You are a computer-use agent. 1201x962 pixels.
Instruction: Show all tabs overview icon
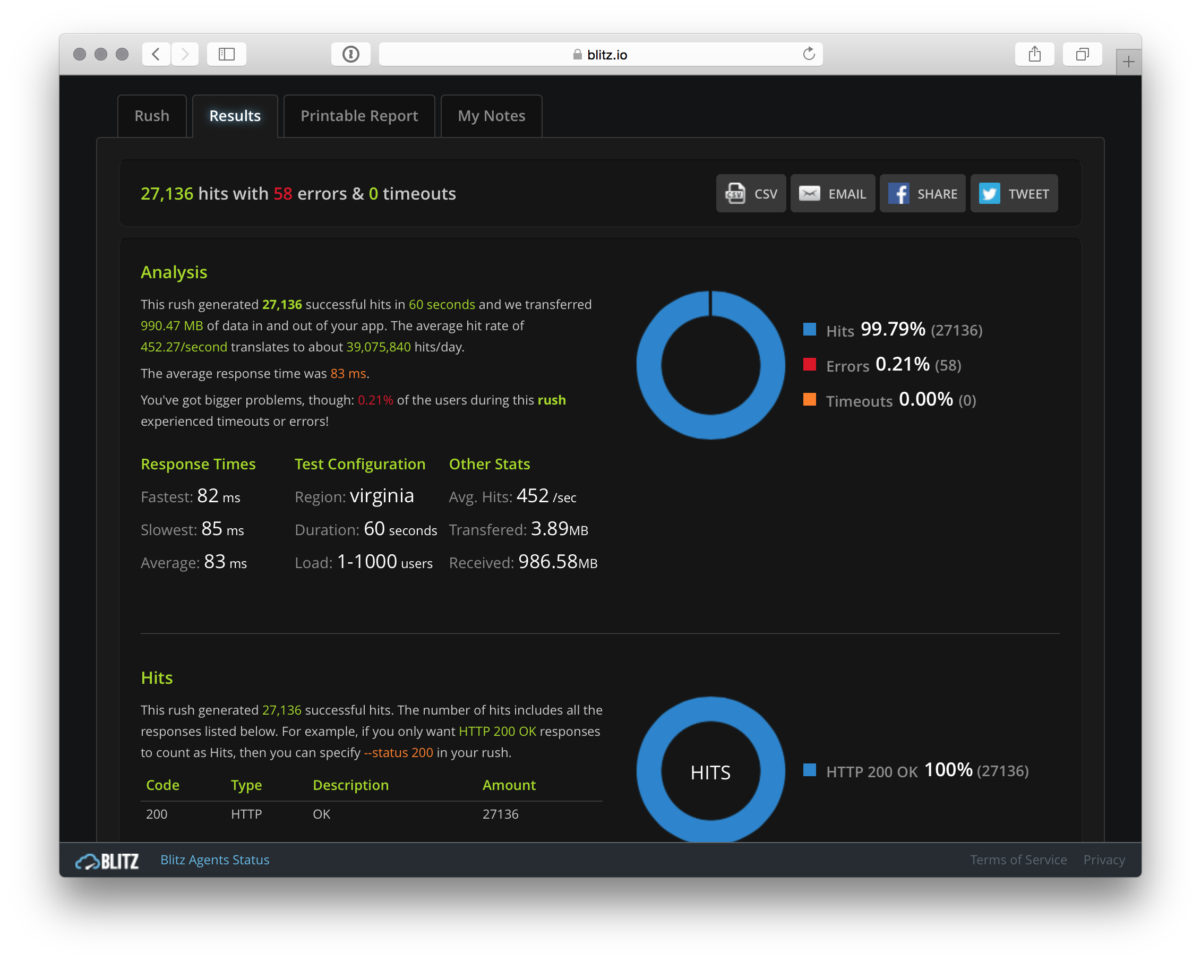coord(1082,54)
